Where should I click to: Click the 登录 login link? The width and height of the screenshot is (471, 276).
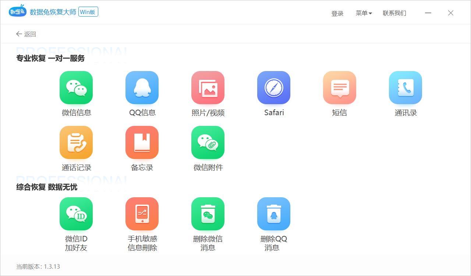coord(337,13)
